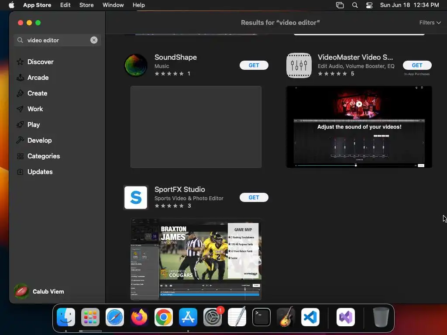Launch Visual Studio Code from dock
This screenshot has height=335, width=447.
pyautogui.click(x=310, y=317)
